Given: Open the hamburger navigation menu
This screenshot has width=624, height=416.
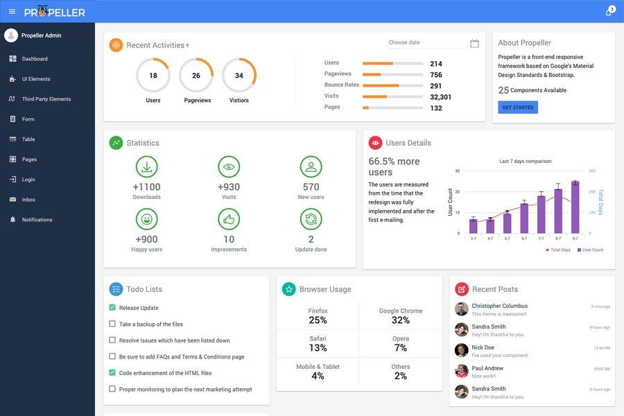Looking at the screenshot, I should click(11, 11).
